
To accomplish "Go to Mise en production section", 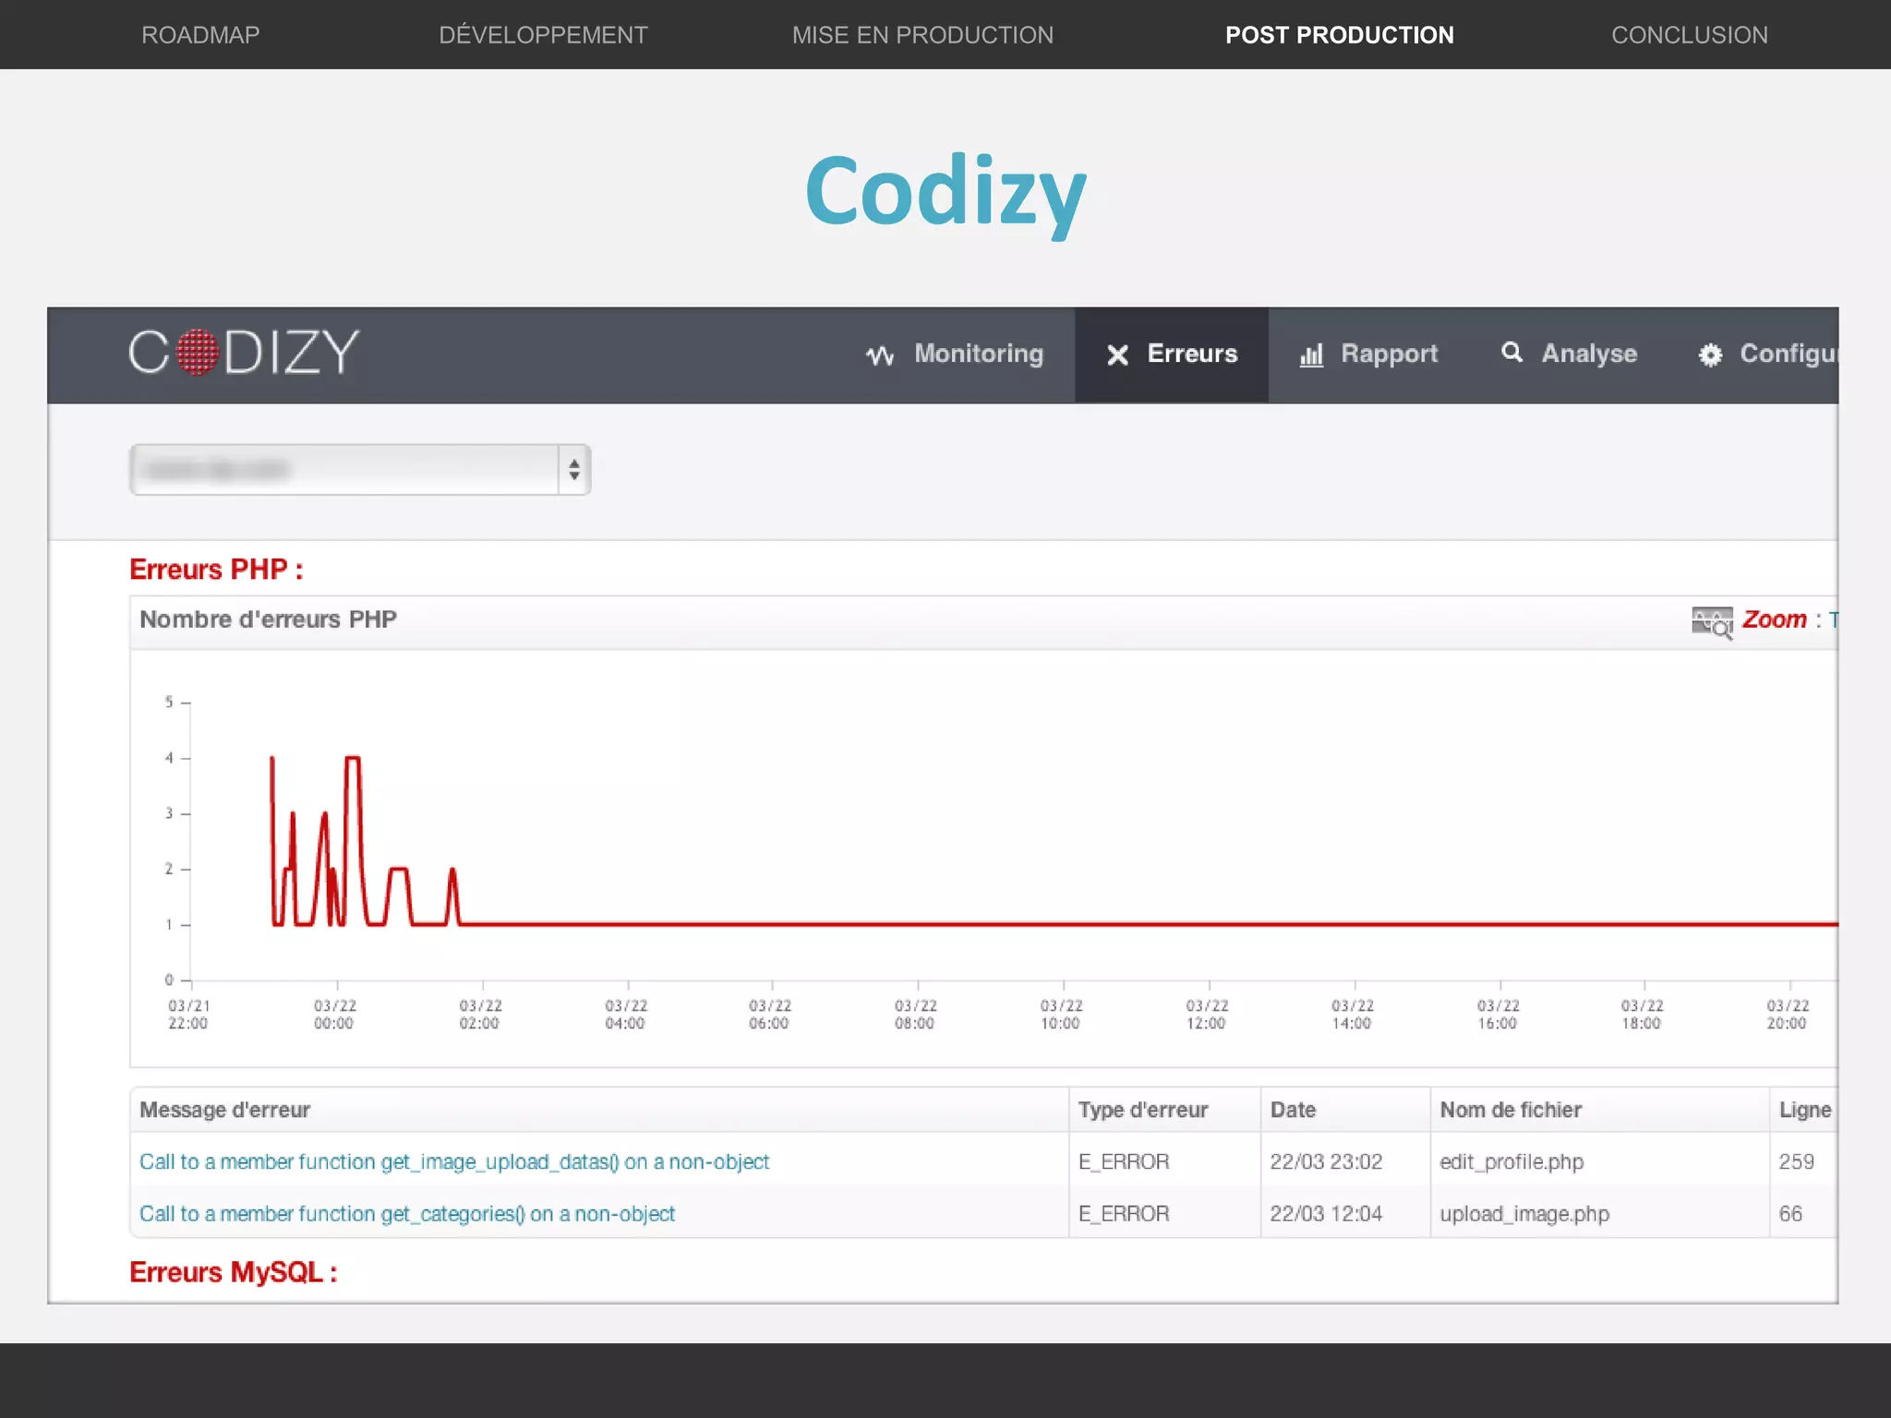I will coord(922,35).
